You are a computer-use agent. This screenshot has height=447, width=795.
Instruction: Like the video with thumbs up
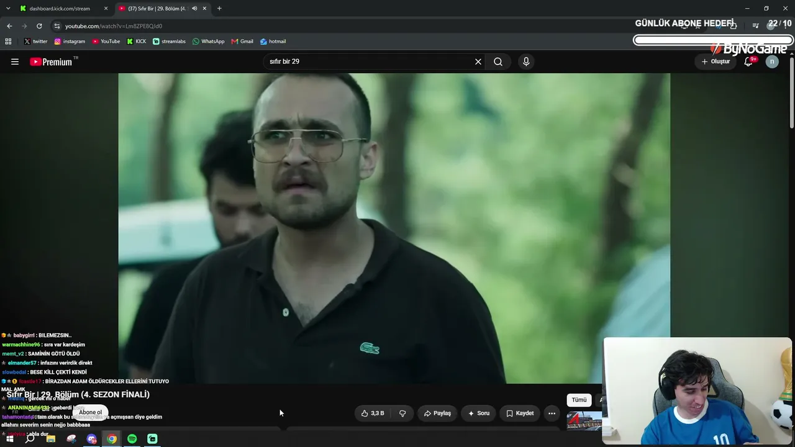tap(373, 413)
